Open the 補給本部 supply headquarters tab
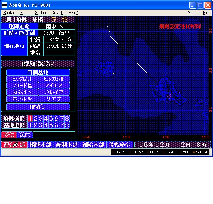The height and width of the screenshot is (204, 213). coord(93,144)
